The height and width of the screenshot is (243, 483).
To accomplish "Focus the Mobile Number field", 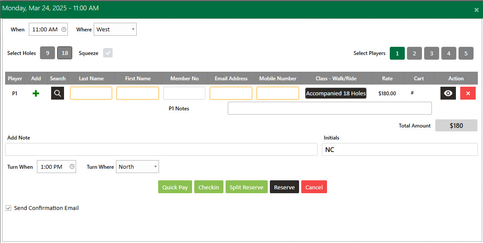I will [x=278, y=93].
